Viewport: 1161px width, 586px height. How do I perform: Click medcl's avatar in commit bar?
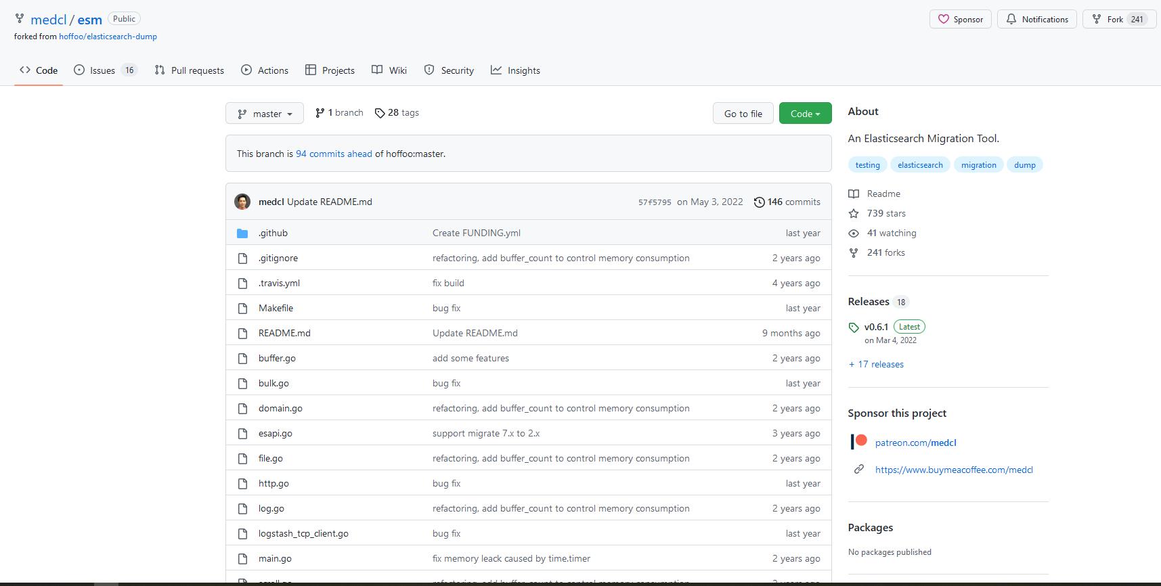click(x=242, y=202)
